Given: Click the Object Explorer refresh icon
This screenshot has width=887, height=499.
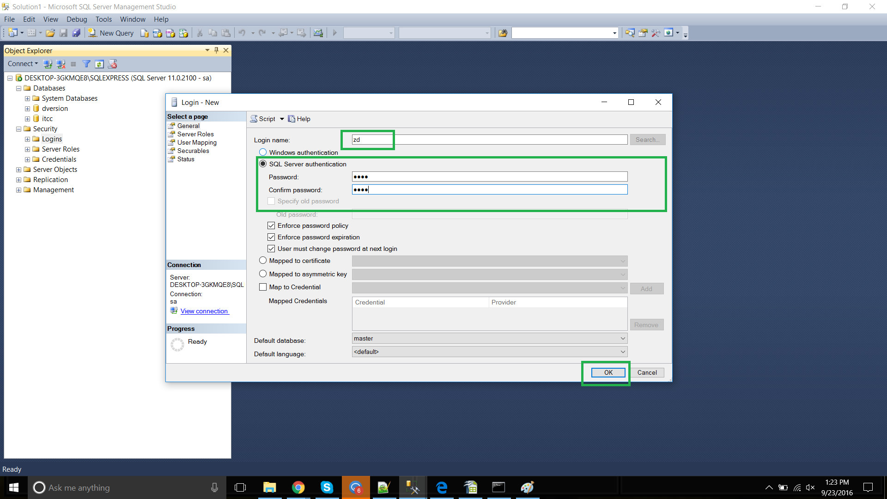Looking at the screenshot, I should pos(99,64).
